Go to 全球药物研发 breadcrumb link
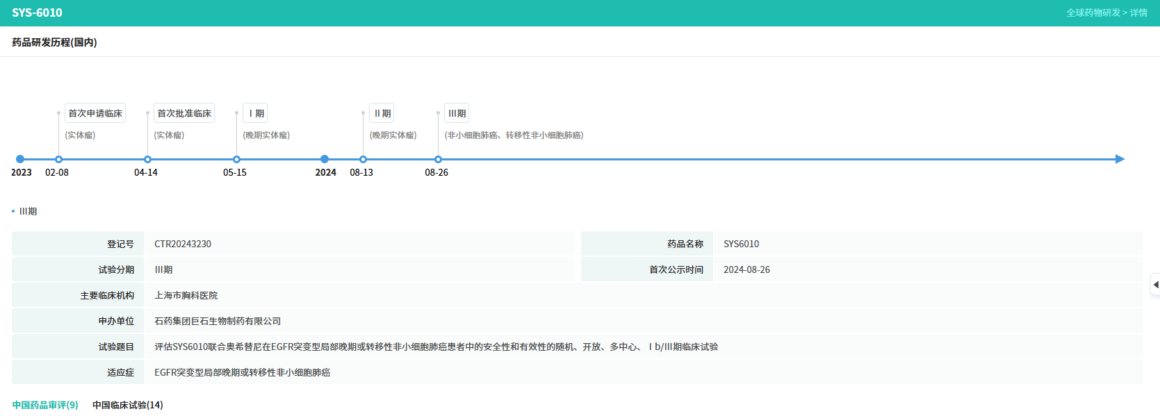This screenshot has width=1160, height=416. click(x=1093, y=13)
